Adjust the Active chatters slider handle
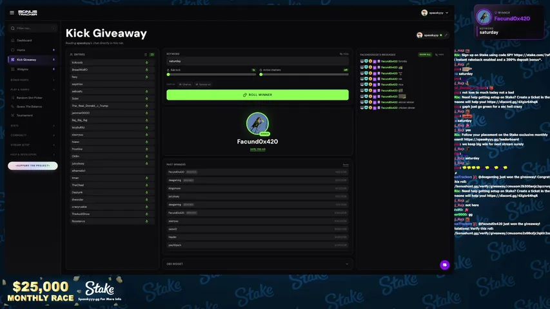Viewport: 550px width, 309px height. pos(261,74)
